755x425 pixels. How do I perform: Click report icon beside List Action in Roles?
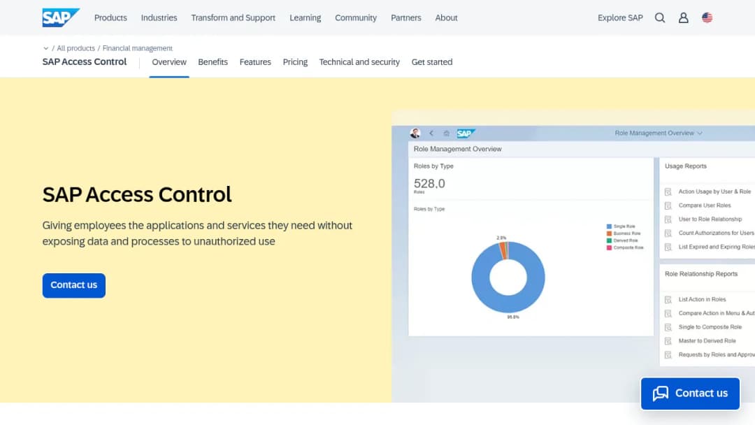click(668, 300)
